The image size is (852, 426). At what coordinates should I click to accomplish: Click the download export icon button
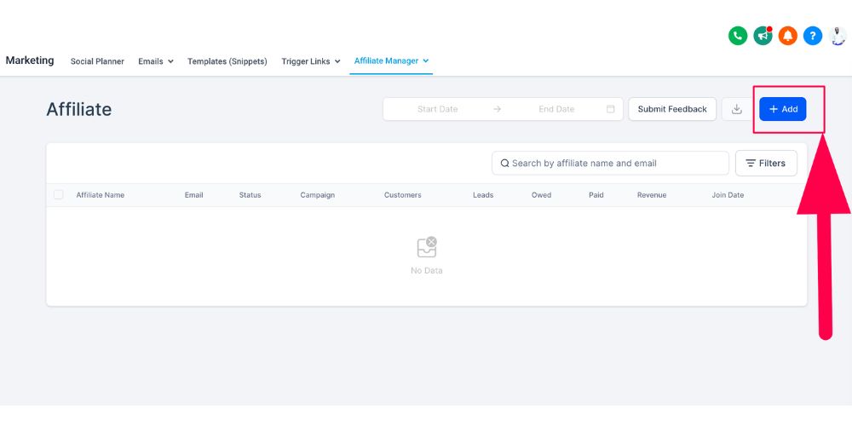[737, 109]
